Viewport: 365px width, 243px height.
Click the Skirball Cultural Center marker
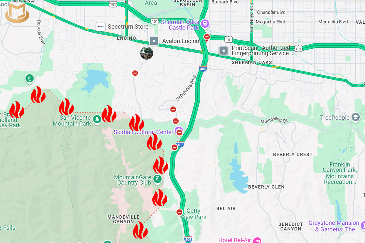pos(179,131)
